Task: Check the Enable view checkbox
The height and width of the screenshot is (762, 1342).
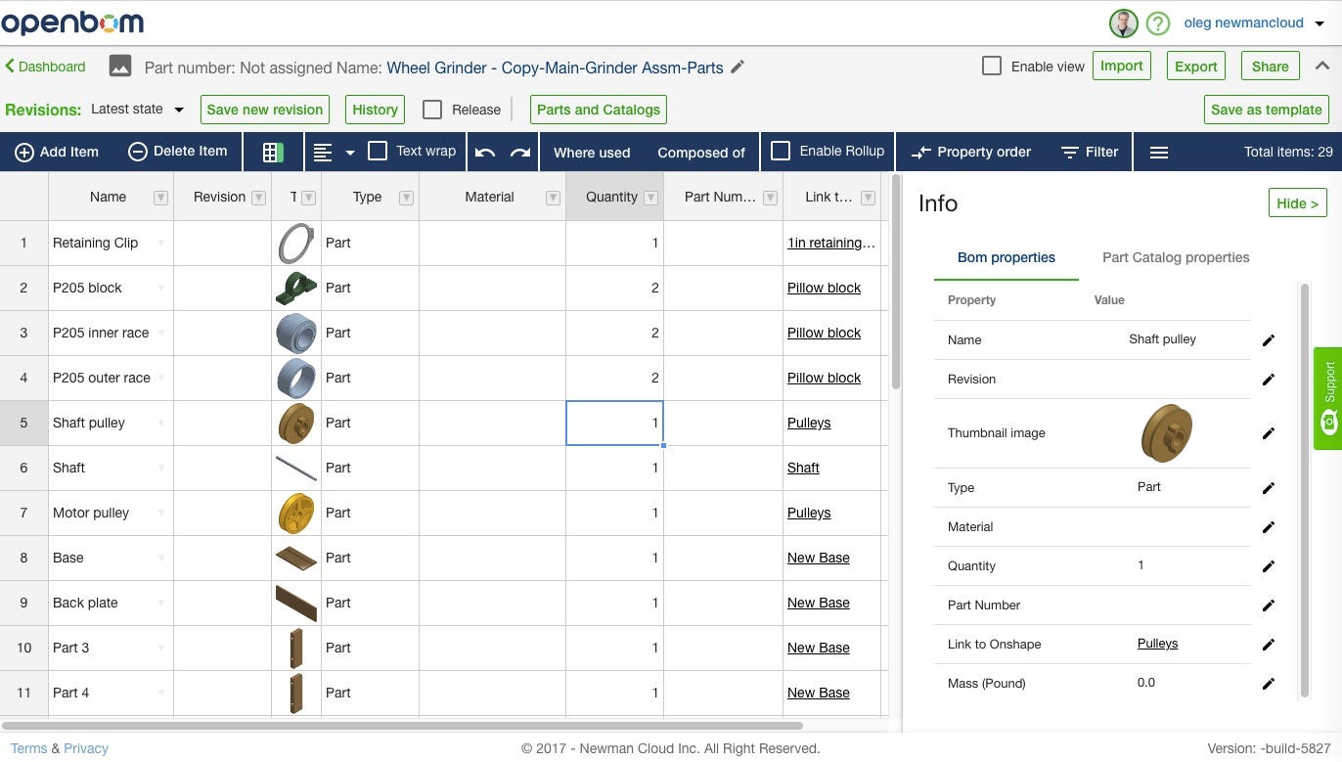Action: pos(992,67)
